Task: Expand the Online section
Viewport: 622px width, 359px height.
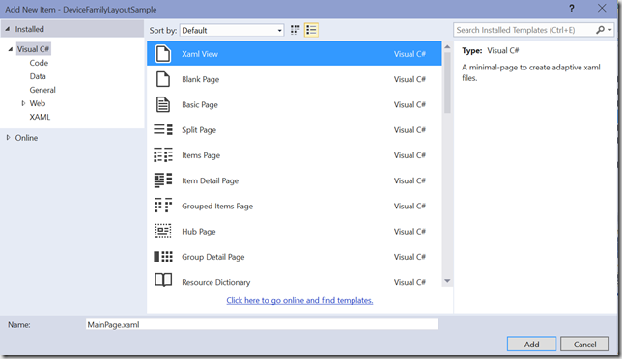Action: [x=9, y=137]
